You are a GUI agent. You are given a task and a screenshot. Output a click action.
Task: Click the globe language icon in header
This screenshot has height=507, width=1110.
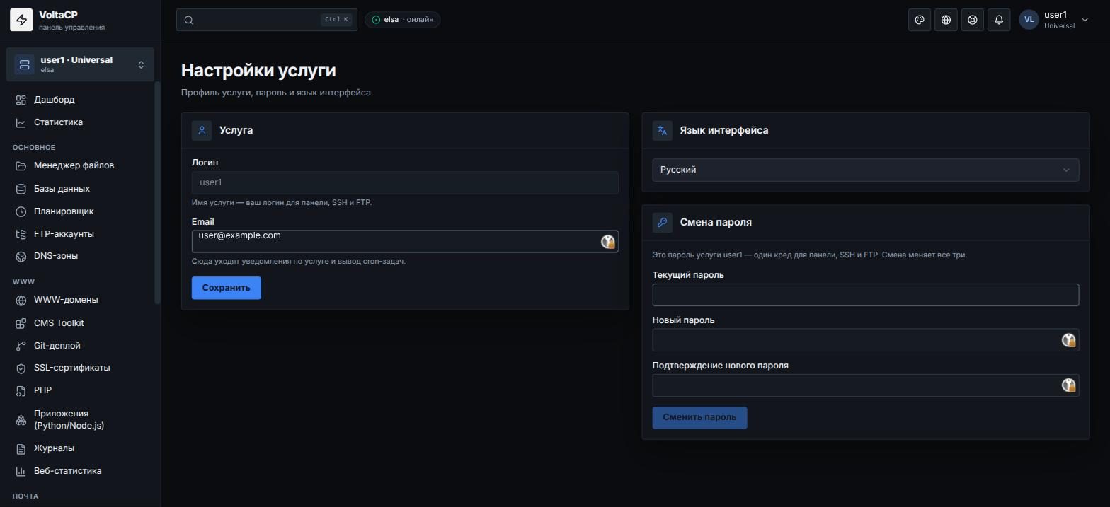coord(946,20)
